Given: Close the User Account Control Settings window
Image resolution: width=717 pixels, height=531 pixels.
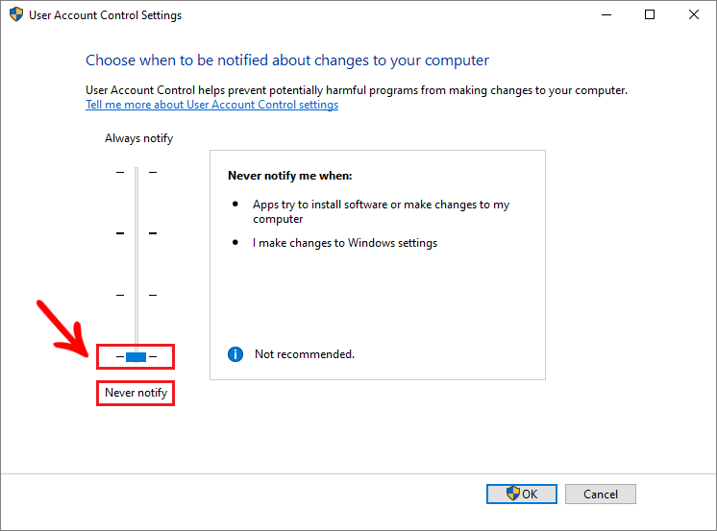Looking at the screenshot, I should 694,14.
